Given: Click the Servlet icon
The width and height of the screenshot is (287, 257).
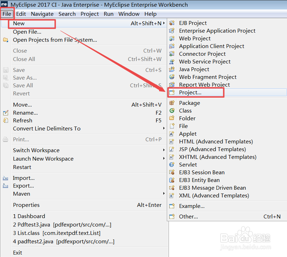Looking at the screenshot, I should pyautogui.click(x=172, y=165).
